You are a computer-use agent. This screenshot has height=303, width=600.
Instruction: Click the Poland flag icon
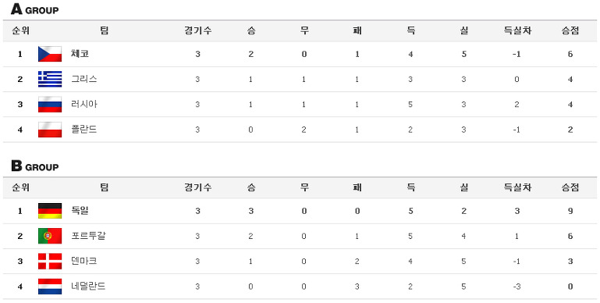[x=50, y=130]
